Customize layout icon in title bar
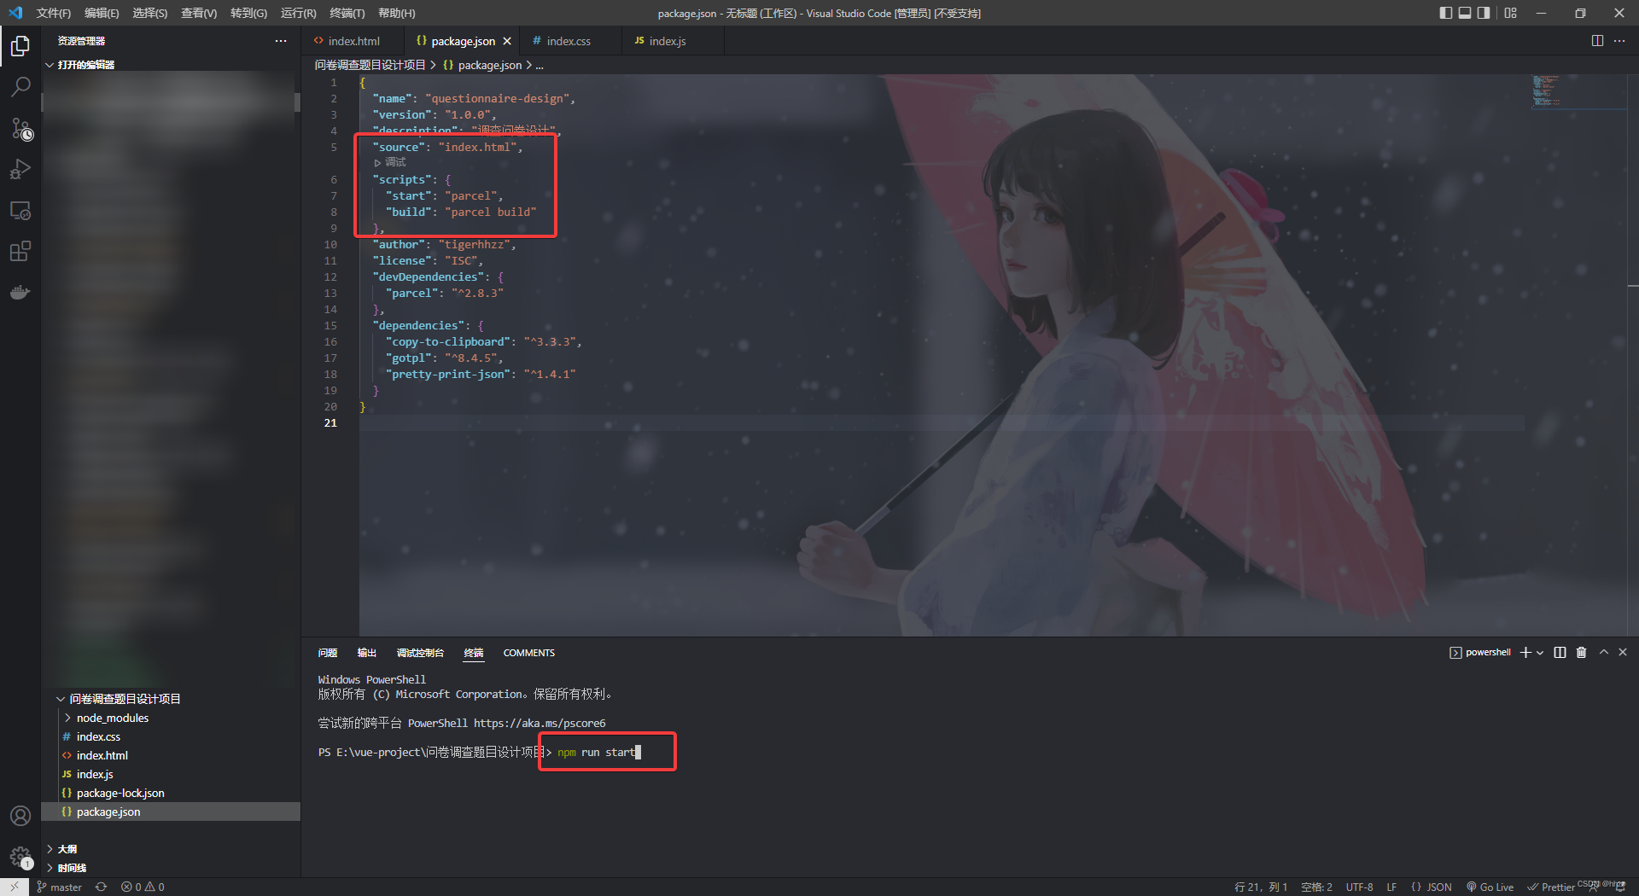Viewport: 1639px width, 896px height. coord(1511,13)
